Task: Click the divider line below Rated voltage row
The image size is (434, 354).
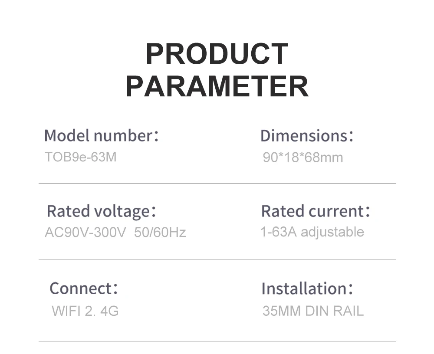Action: [x=217, y=259]
